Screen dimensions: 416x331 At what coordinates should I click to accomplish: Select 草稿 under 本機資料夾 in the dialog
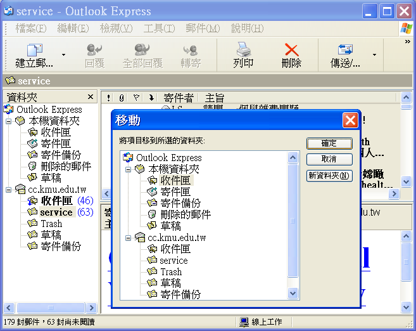click(x=170, y=226)
